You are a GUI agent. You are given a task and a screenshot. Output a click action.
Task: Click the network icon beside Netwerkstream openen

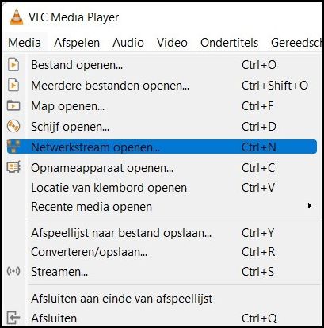(13, 147)
